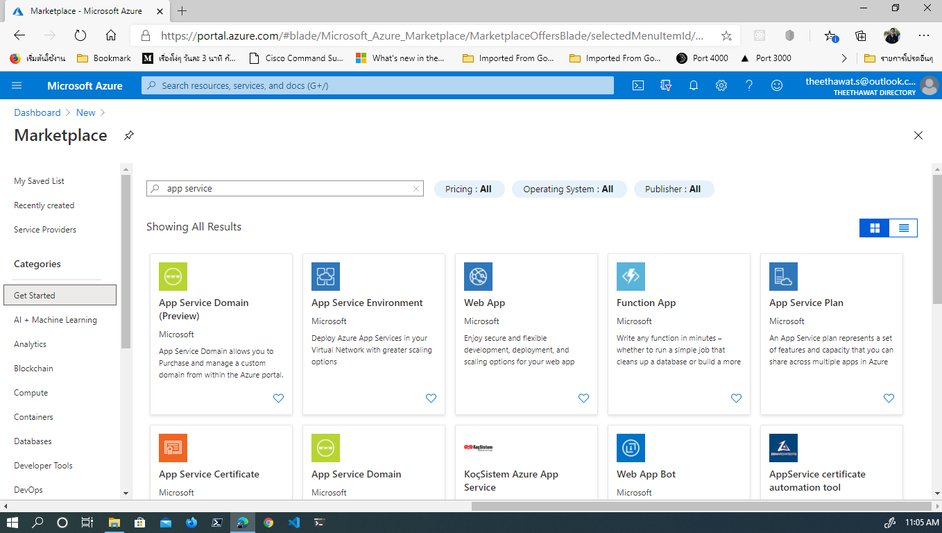The height and width of the screenshot is (533, 942).
Task: Open the App Service Certificate title
Action: 209,474
